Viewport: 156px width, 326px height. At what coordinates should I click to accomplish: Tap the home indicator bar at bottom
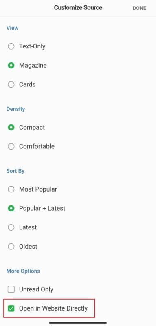pyautogui.click(x=78, y=323)
